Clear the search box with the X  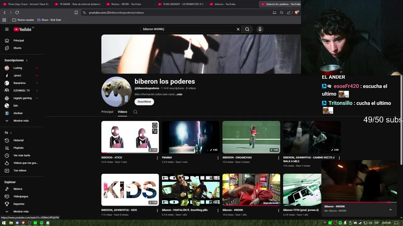click(x=238, y=29)
